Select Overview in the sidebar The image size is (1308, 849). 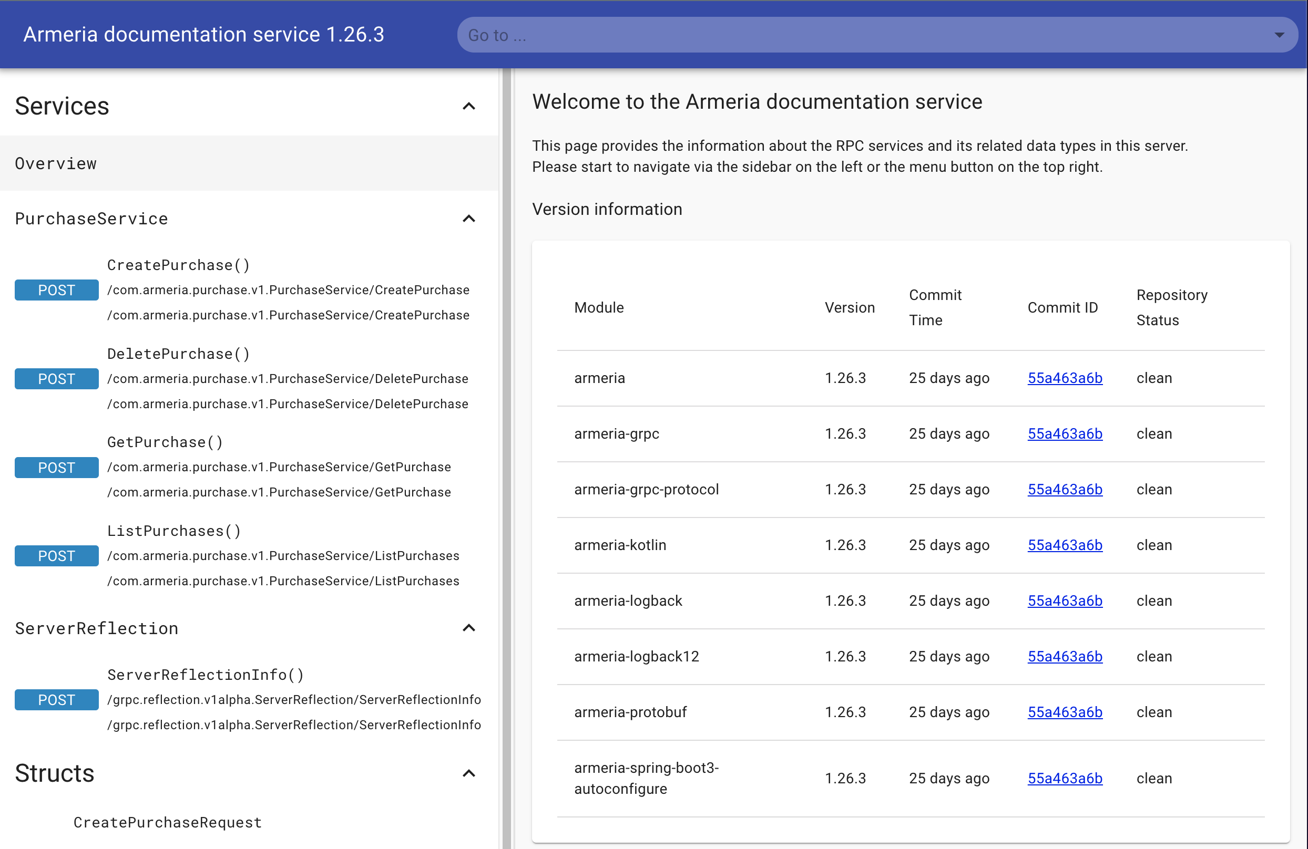click(x=56, y=163)
